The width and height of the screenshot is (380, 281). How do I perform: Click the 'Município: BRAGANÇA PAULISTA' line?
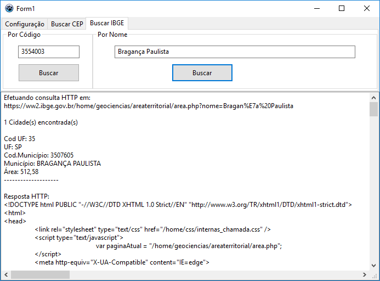coord(52,164)
